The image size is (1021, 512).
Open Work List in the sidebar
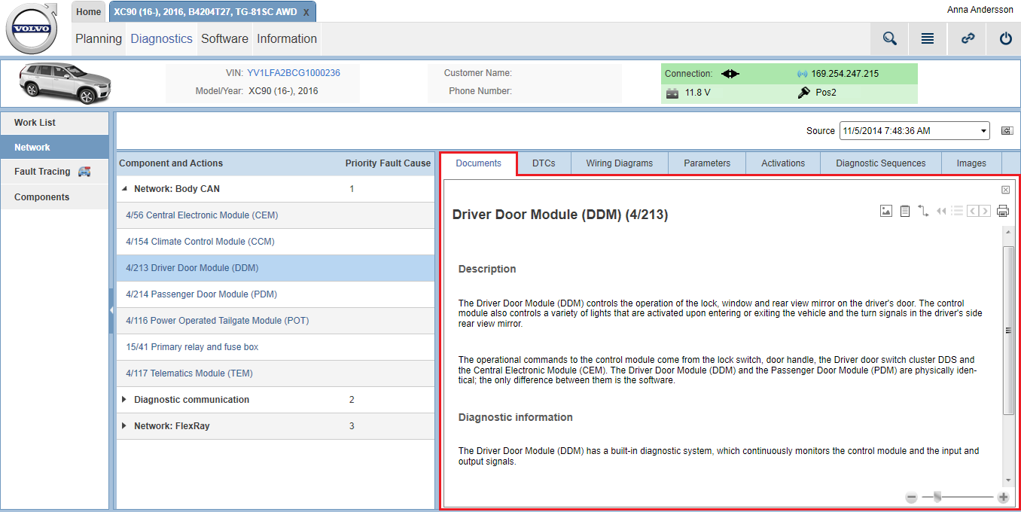(x=55, y=123)
